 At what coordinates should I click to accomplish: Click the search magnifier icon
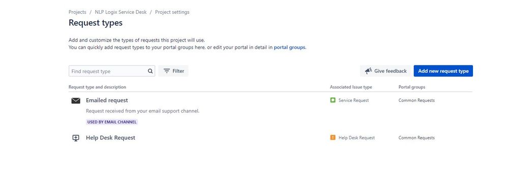click(x=151, y=71)
